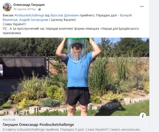Click the Слава Україні!!! line in post
The width and height of the screenshot is (159, 132).
coord(14,24)
